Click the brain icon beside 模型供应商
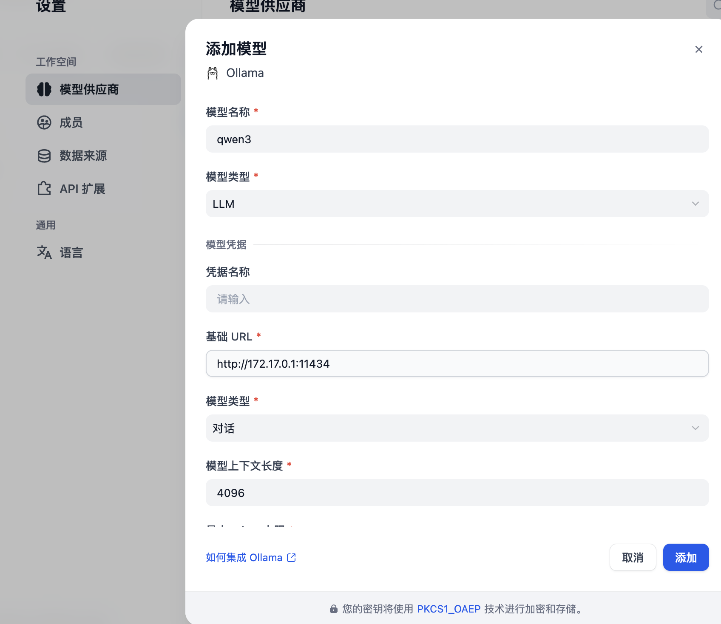This screenshot has height=624, width=721. pyautogui.click(x=44, y=89)
